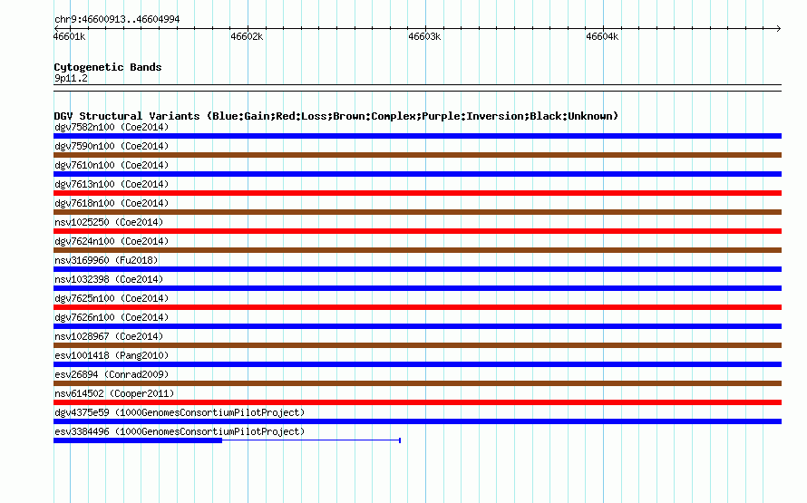Click the esv26894 (Conrad2009) label
Screen dimensions: 807x503
pos(112,374)
